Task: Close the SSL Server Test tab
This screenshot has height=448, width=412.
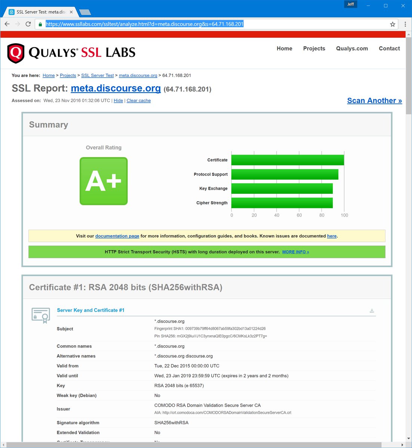Action: pos(71,12)
